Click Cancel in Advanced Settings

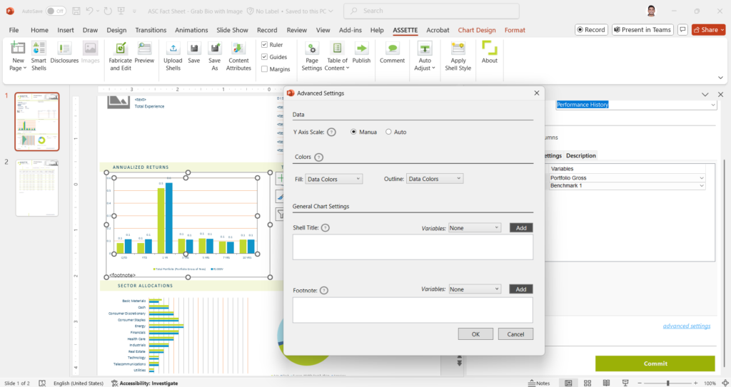pyautogui.click(x=515, y=334)
